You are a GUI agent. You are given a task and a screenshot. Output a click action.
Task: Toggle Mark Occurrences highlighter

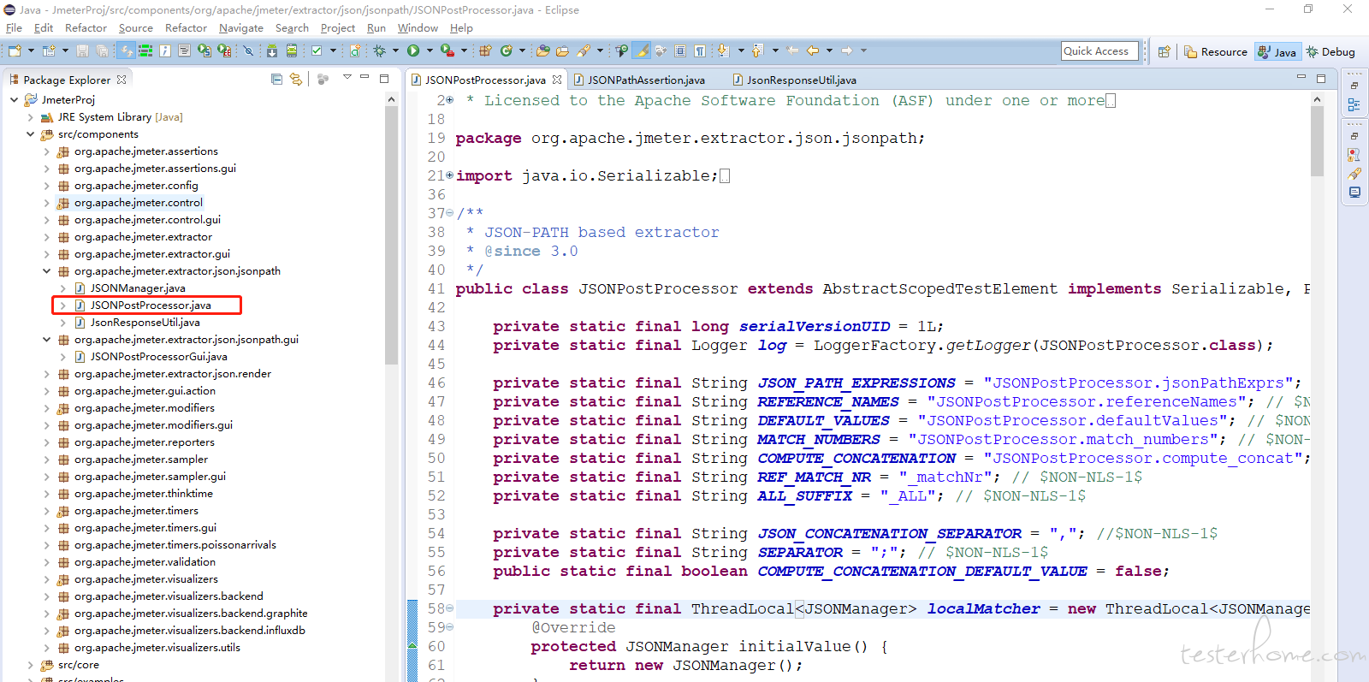(641, 51)
